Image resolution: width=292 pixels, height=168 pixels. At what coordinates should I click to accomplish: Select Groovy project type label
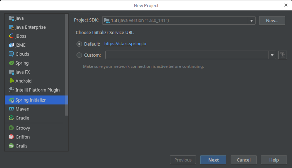tap(23, 128)
